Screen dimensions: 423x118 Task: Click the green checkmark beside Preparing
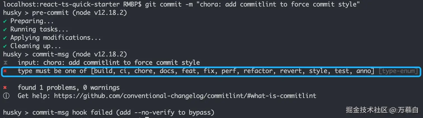[x=5, y=21]
